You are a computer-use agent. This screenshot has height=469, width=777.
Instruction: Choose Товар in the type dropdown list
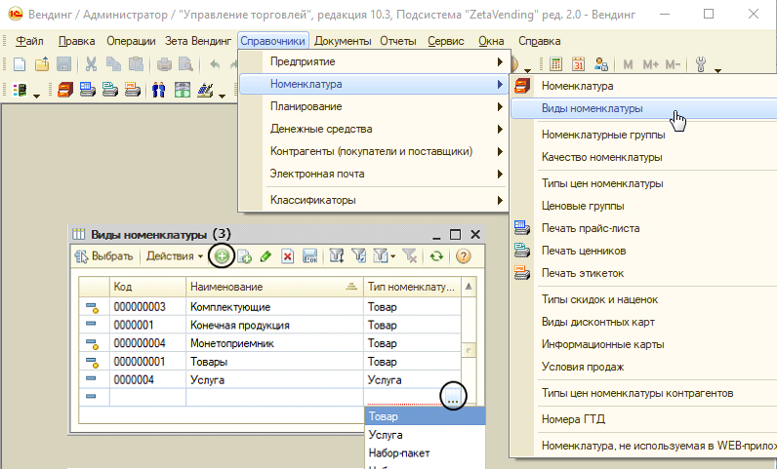(425, 416)
